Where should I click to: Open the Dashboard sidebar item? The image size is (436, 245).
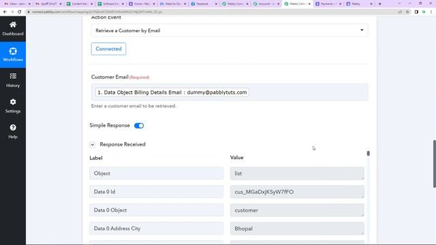[x=13, y=29]
